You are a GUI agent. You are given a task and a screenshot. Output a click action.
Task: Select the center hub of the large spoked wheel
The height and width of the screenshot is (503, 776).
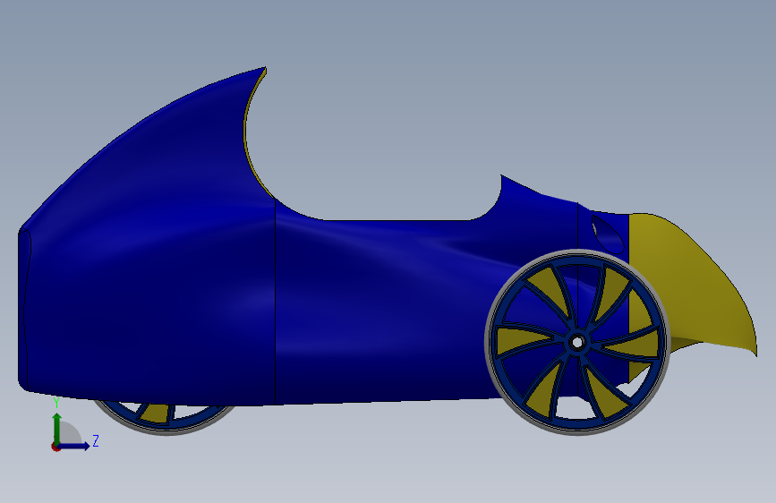(577, 342)
